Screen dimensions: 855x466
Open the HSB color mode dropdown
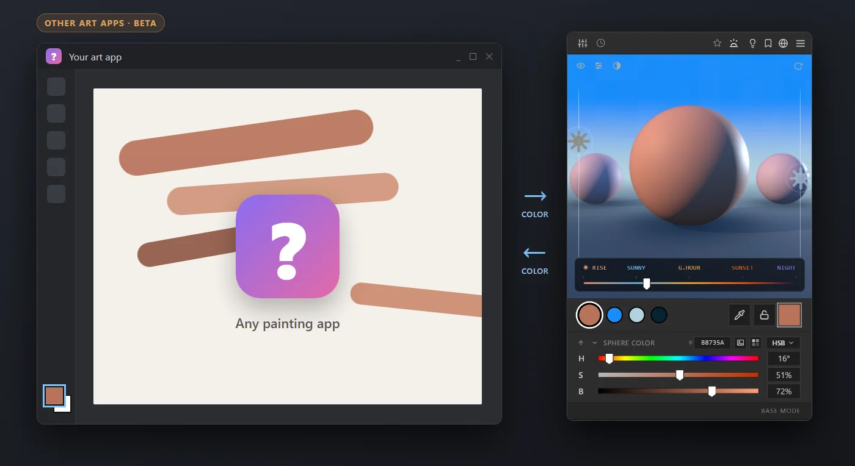click(783, 343)
